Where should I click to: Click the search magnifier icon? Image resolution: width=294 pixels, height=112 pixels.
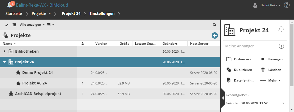[215, 25]
